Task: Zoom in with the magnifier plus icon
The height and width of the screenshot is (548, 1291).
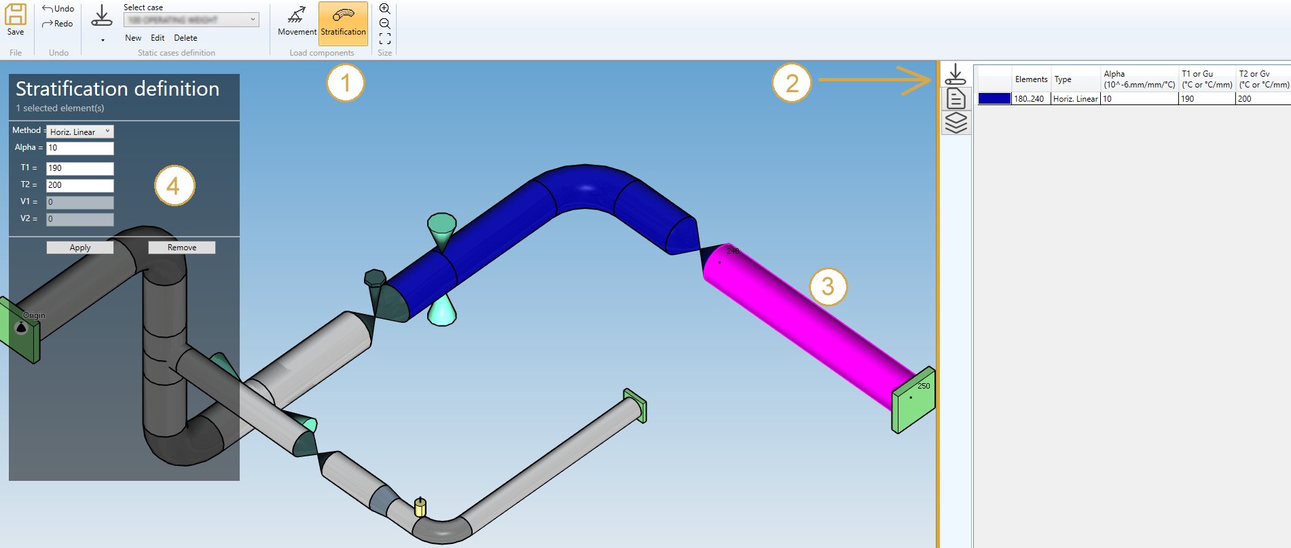Action: [384, 8]
